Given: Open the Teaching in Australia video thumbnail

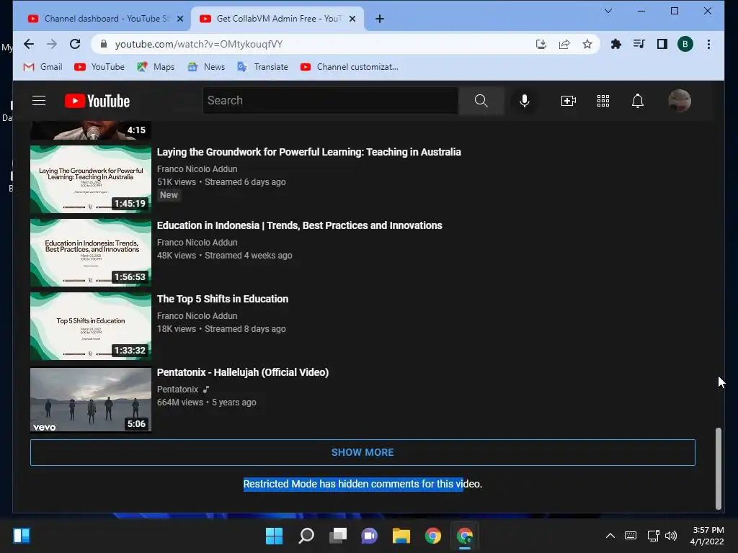Looking at the screenshot, I should [90, 179].
